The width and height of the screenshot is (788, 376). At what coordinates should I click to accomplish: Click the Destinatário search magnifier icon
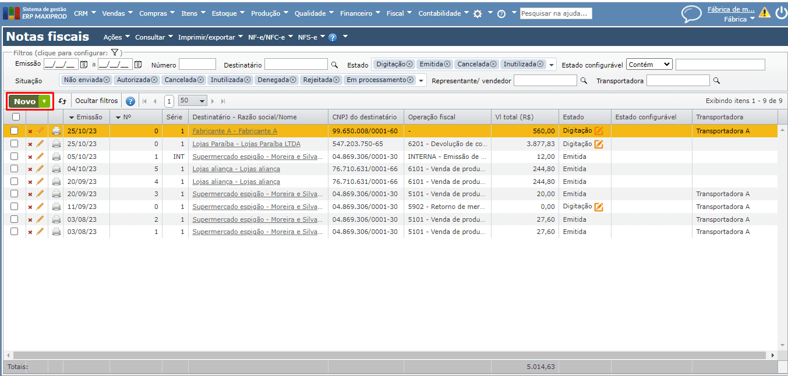click(334, 65)
